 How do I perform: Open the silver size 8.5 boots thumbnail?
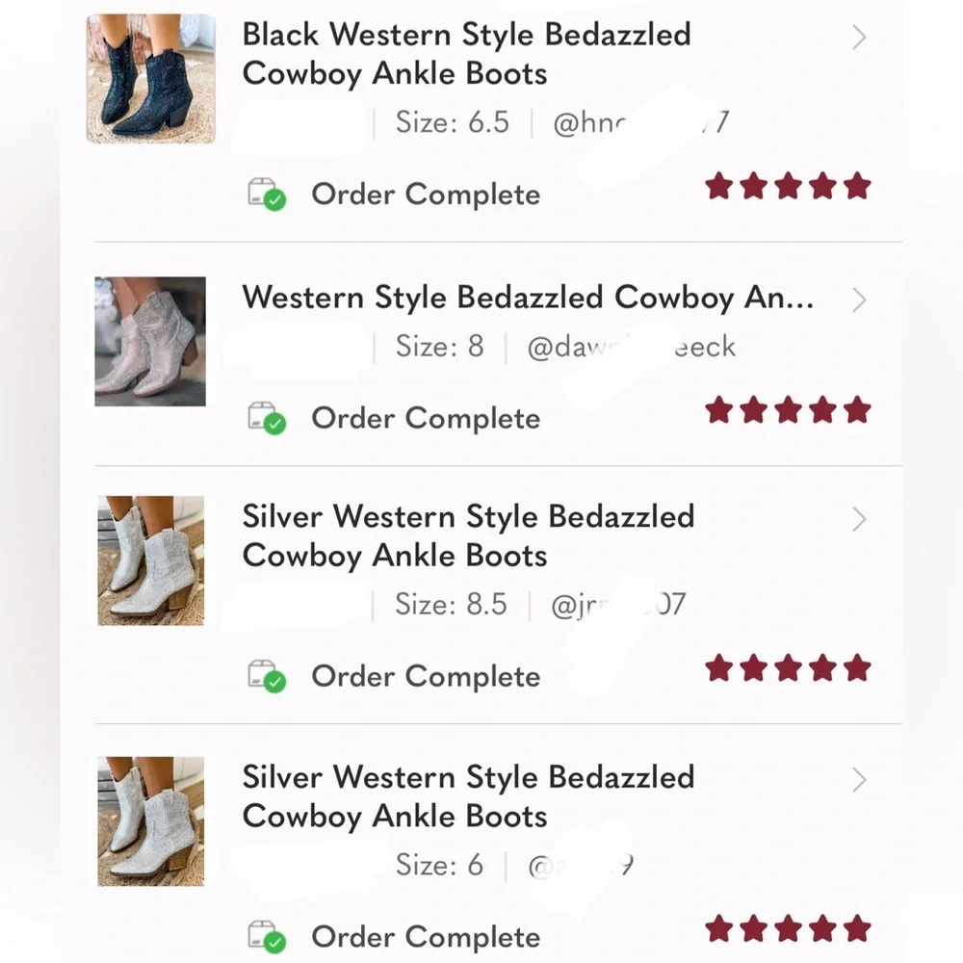pos(151,560)
